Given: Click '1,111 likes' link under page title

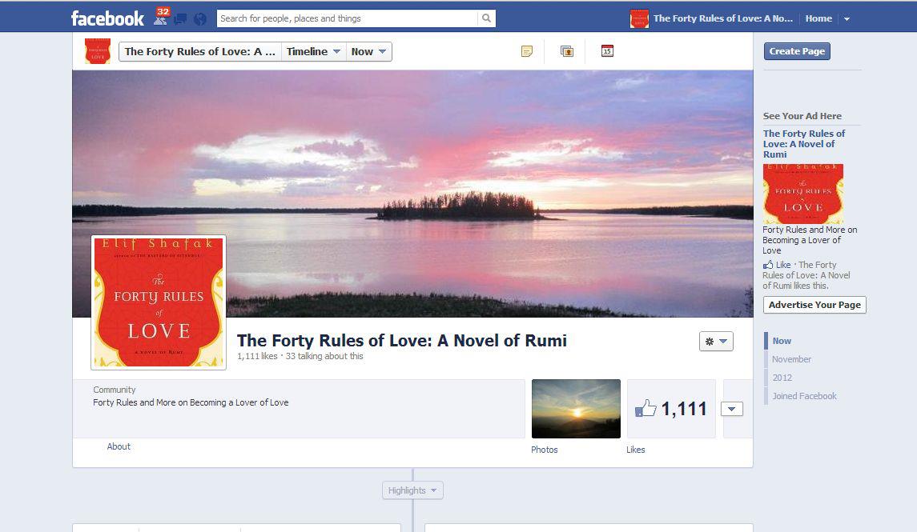Looking at the screenshot, I should (x=257, y=356).
